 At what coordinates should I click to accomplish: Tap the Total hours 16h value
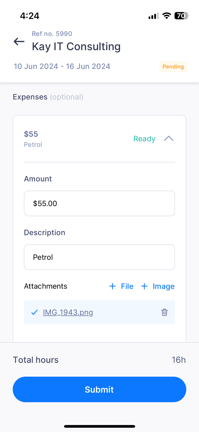click(179, 360)
